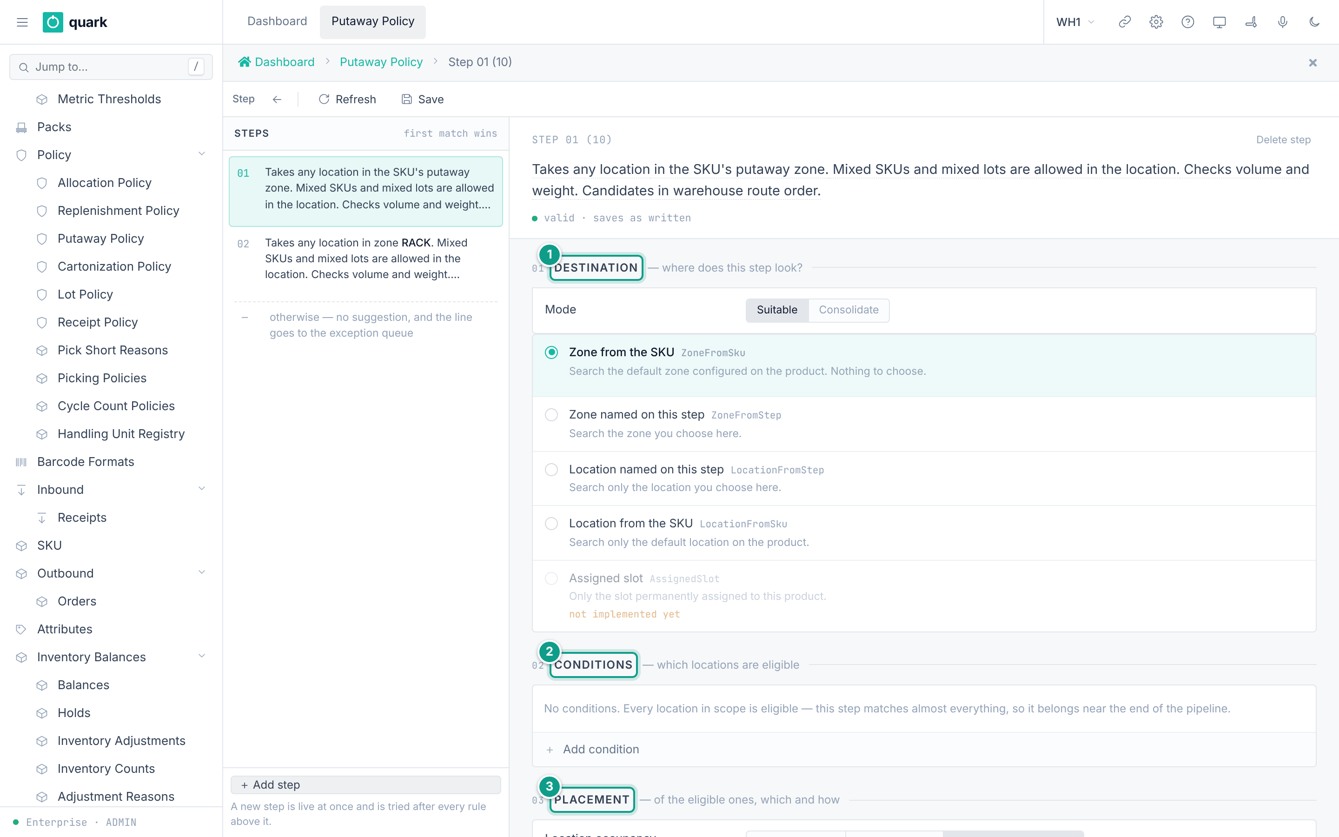Open Replenishment Policy in sidebar
This screenshot has width=1339, height=837.
pos(119,211)
